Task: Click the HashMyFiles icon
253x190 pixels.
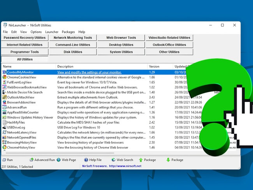Action: click(x=4, y=123)
